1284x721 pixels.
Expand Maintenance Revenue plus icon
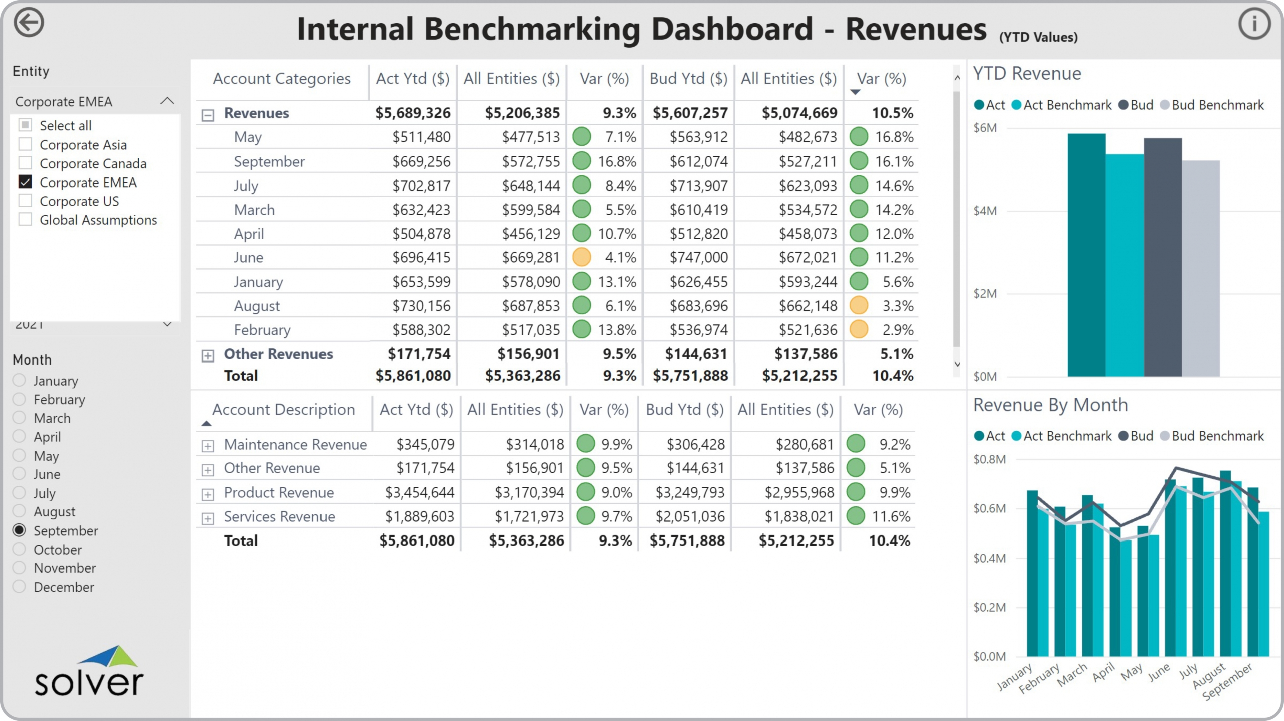(x=208, y=445)
